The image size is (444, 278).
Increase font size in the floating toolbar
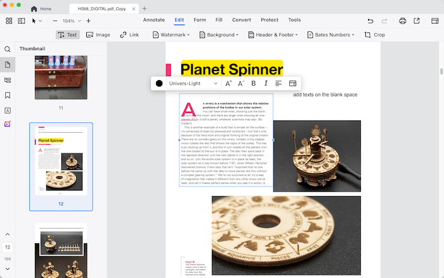[x=228, y=83]
